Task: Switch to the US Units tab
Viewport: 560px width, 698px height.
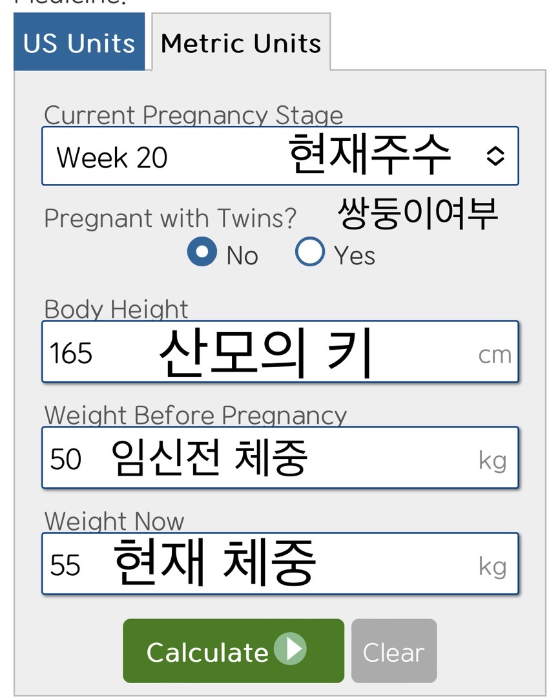Action: click(79, 43)
